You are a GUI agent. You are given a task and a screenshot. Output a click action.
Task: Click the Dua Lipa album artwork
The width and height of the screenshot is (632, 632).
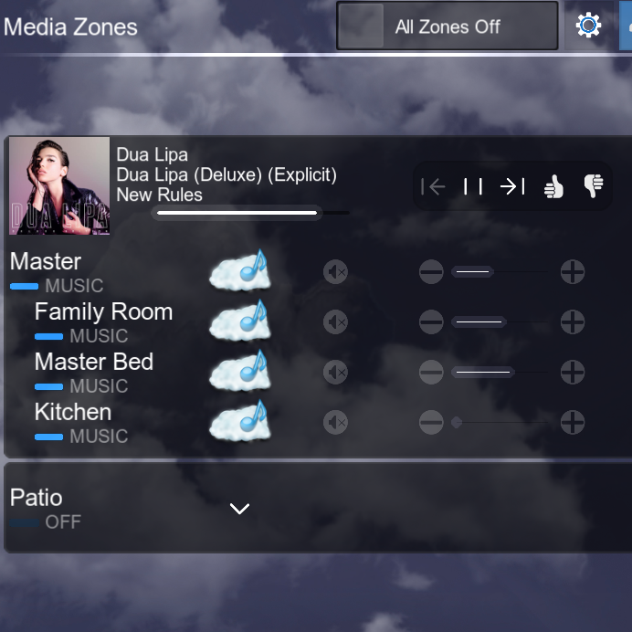[59, 185]
